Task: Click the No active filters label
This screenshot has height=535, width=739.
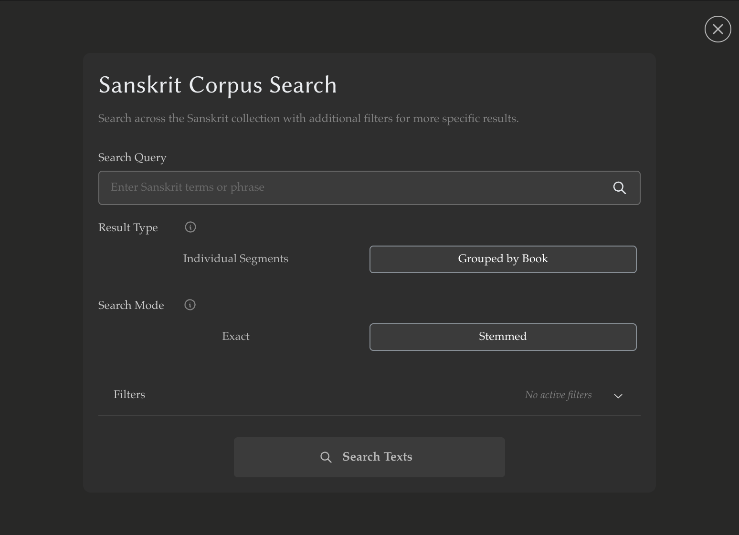Action: [558, 395]
